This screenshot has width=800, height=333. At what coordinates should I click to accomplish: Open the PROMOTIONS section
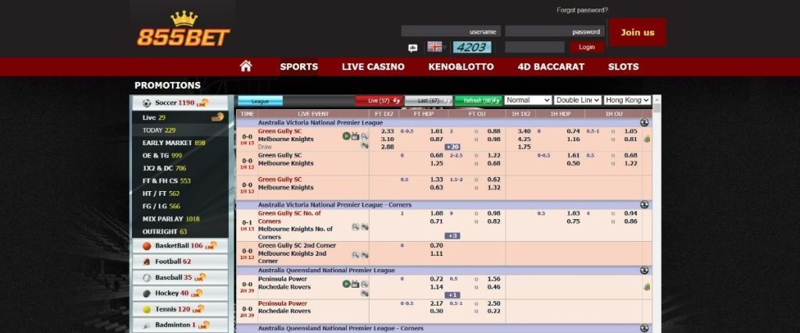click(x=167, y=86)
